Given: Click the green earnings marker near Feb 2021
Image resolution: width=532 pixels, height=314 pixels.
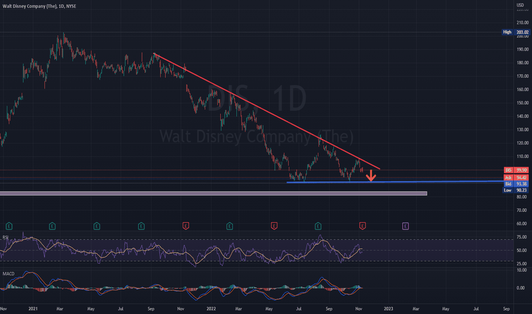Looking at the screenshot, I should point(52,226).
